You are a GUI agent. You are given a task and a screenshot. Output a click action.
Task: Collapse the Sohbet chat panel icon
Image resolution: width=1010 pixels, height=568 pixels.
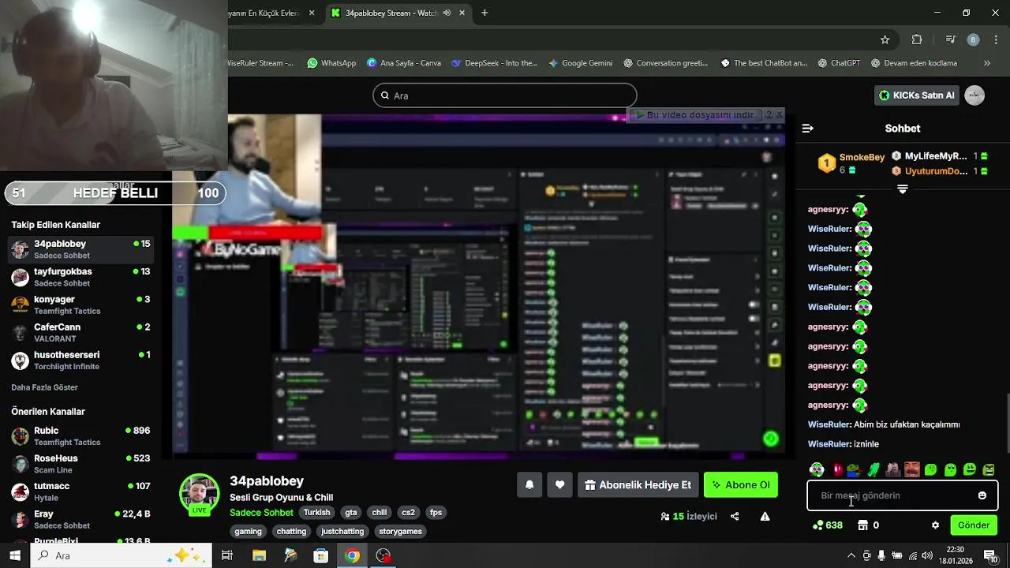click(807, 128)
